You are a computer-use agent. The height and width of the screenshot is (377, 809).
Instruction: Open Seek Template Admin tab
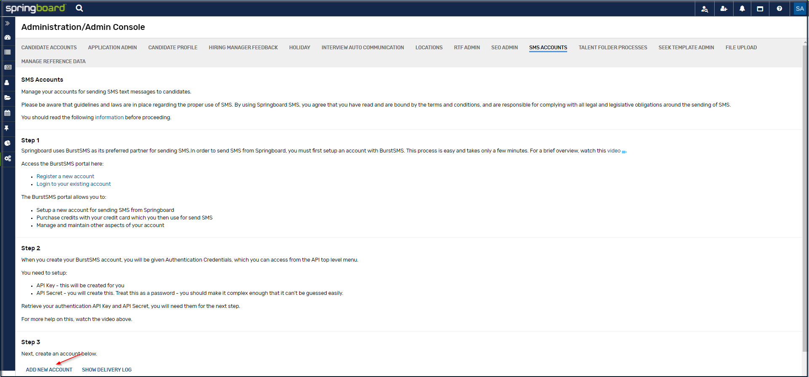coord(686,48)
